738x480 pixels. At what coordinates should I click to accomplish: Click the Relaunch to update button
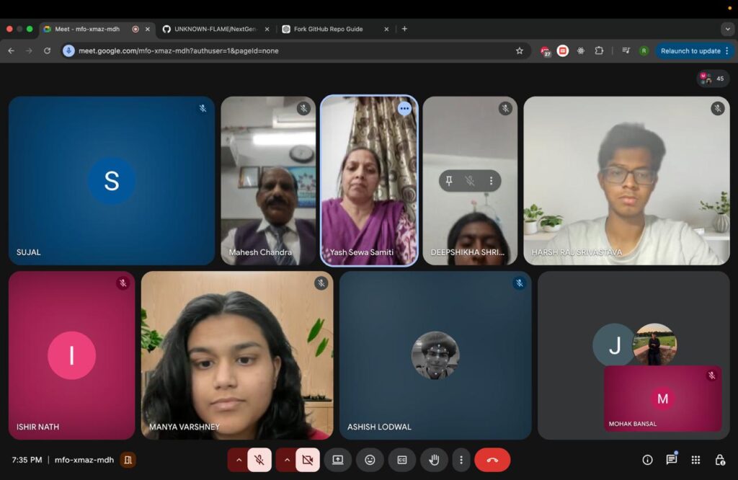690,50
